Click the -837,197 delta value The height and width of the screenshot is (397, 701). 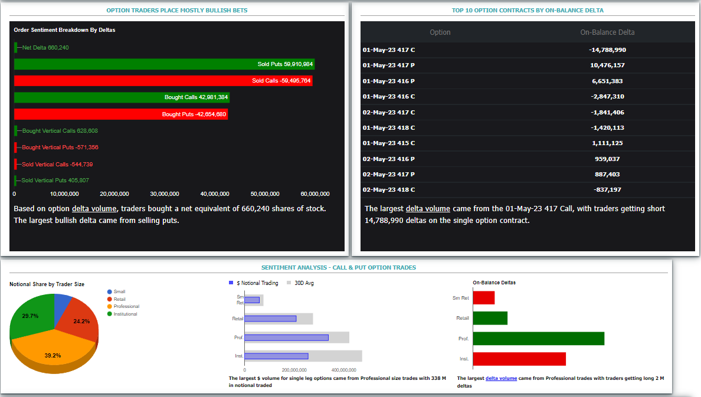pos(607,189)
